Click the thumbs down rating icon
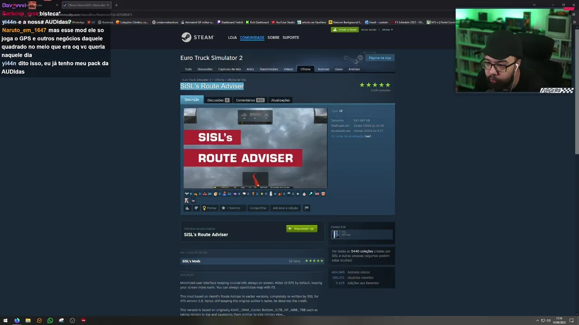Viewport: 579px width, 325px height. [196, 208]
